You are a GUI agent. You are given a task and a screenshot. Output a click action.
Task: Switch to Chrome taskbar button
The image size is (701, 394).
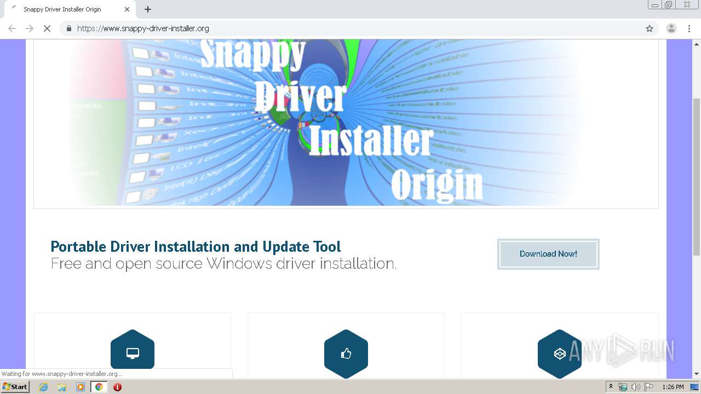[99, 387]
